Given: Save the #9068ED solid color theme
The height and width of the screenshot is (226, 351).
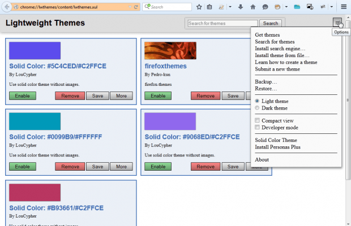Looking at the screenshot, I should [233, 167].
